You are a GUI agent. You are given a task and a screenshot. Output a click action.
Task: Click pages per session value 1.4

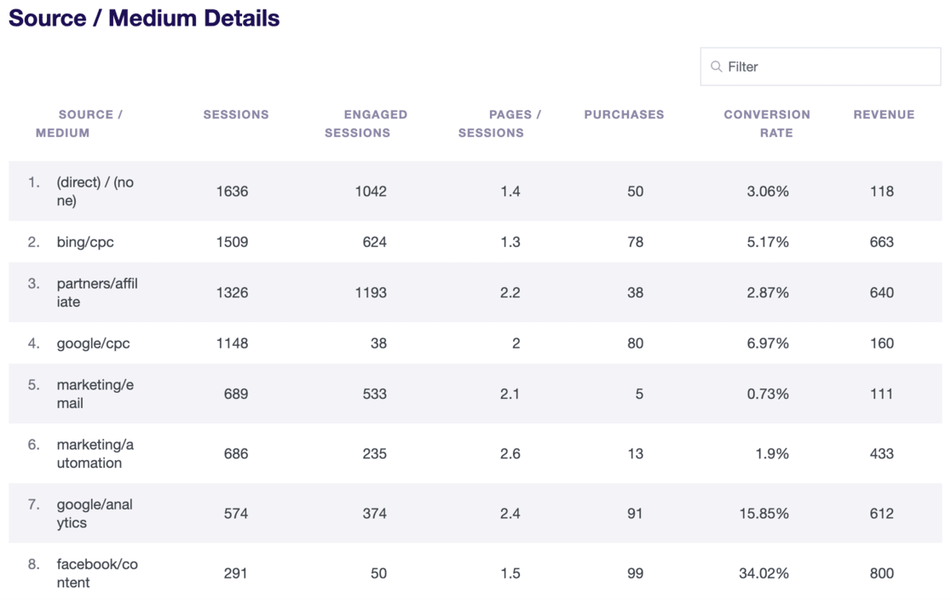[x=510, y=192]
